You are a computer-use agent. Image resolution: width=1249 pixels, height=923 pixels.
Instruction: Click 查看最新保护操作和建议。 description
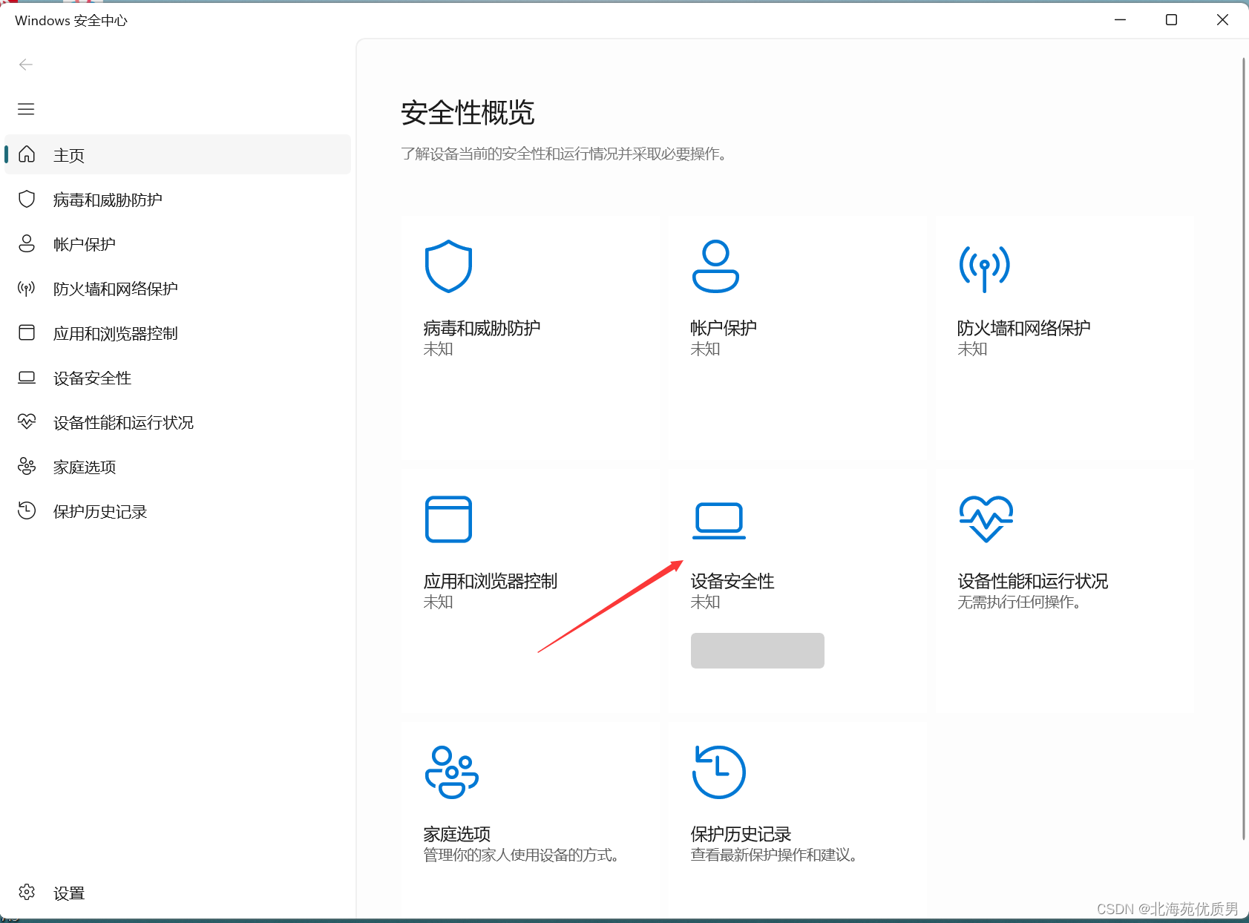click(775, 855)
